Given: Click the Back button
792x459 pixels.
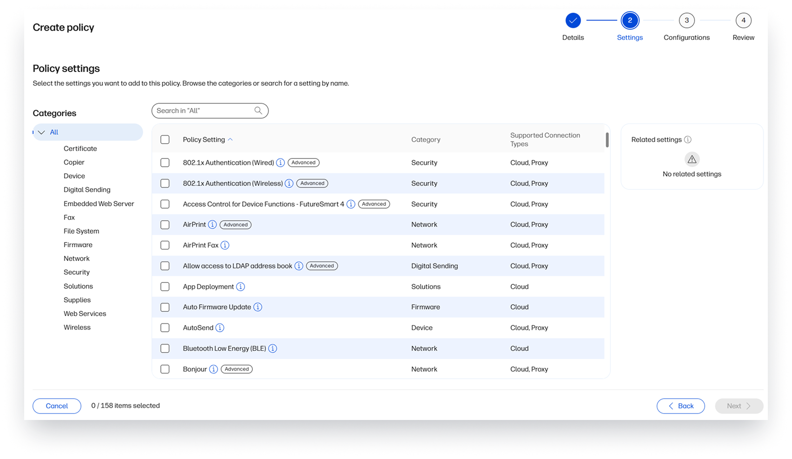Looking at the screenshot, I should [x=680, y=406].
